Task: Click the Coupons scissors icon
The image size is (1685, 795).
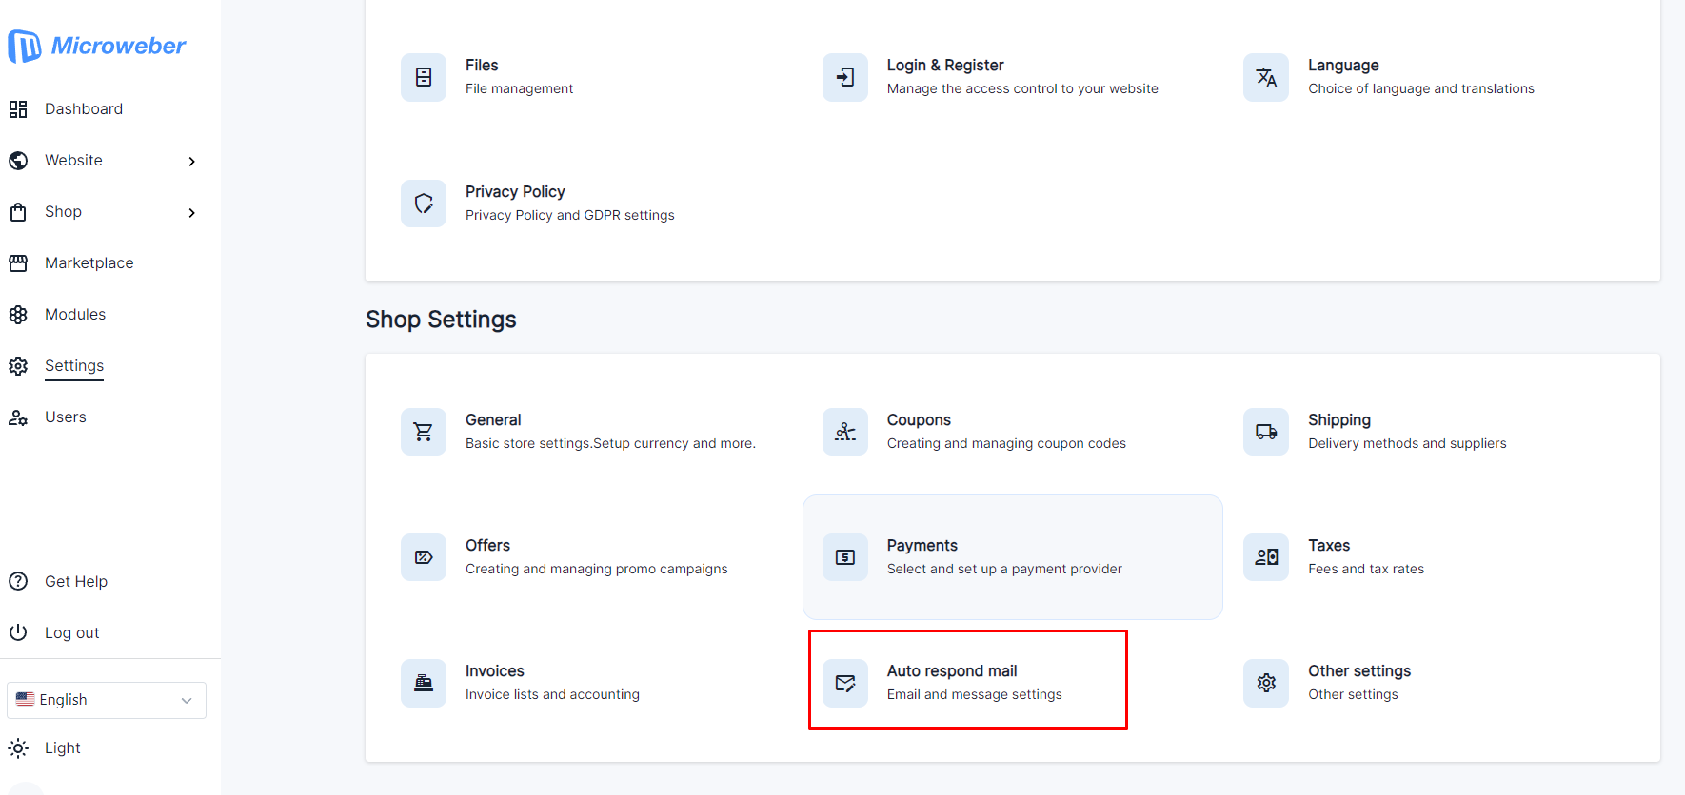Action: click(x=845, y=432)
